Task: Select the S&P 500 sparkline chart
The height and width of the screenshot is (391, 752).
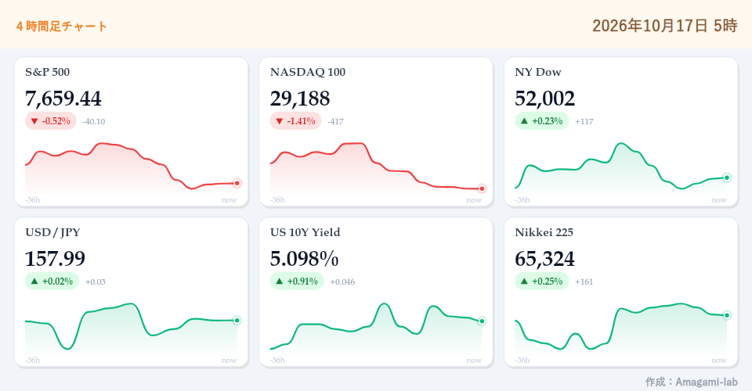Action: (x=131, y=168)
